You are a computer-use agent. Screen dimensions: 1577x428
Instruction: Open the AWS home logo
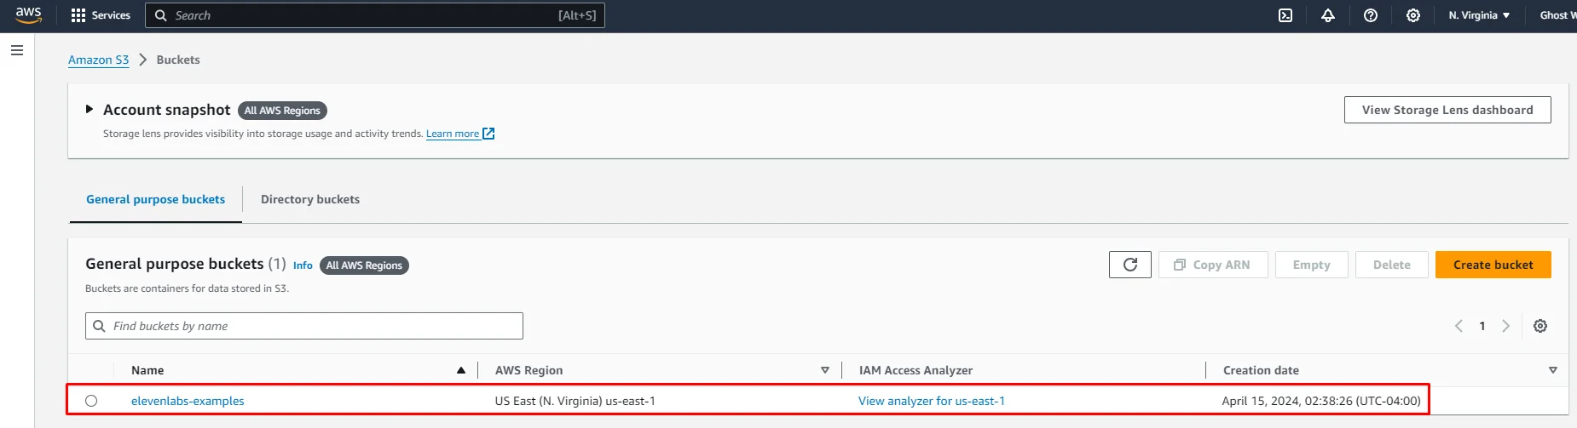[28, 14]
